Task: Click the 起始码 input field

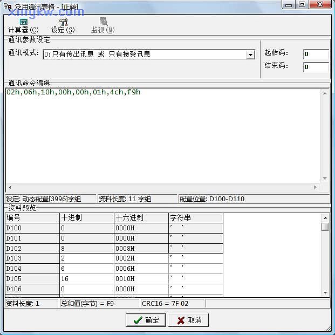Action: [x=316, y=54]
